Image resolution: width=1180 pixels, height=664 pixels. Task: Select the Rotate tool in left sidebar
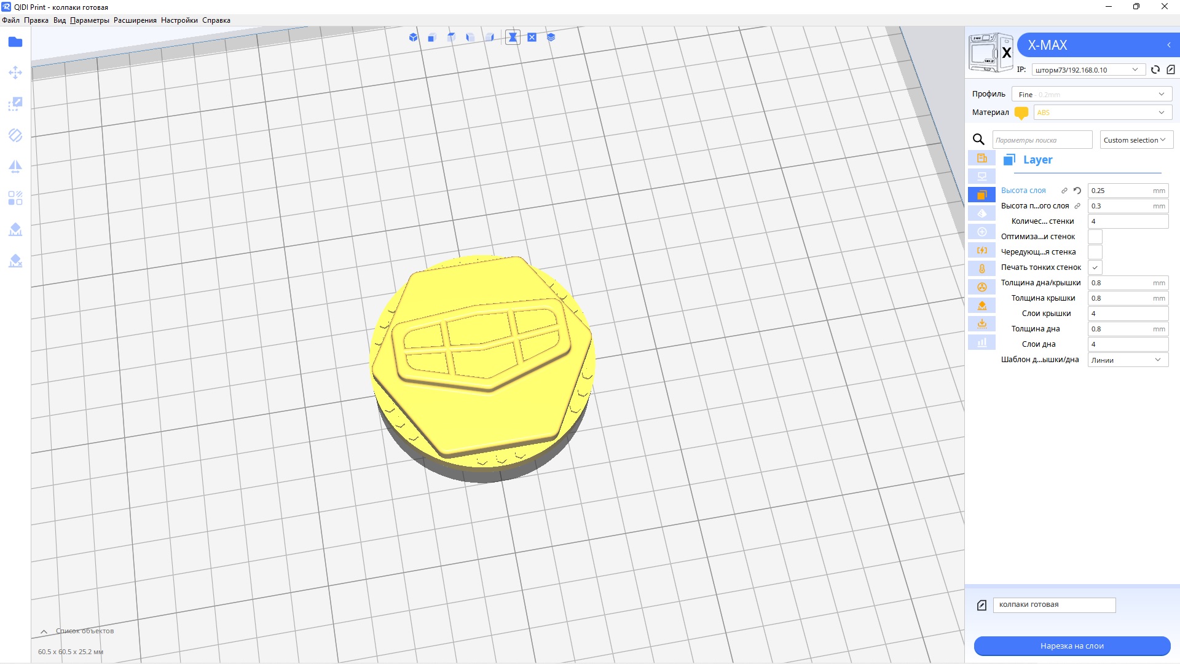tap(15, 135)
